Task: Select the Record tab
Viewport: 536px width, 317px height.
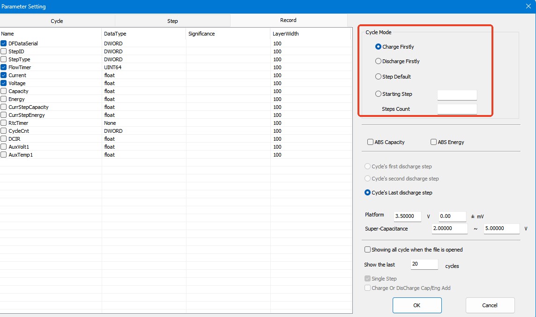Action: (x=289, y=20)
